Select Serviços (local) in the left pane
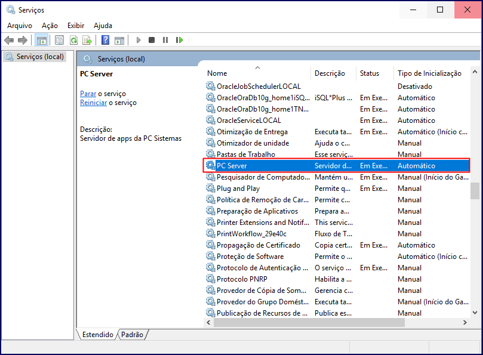 click(x=37, y=55)
